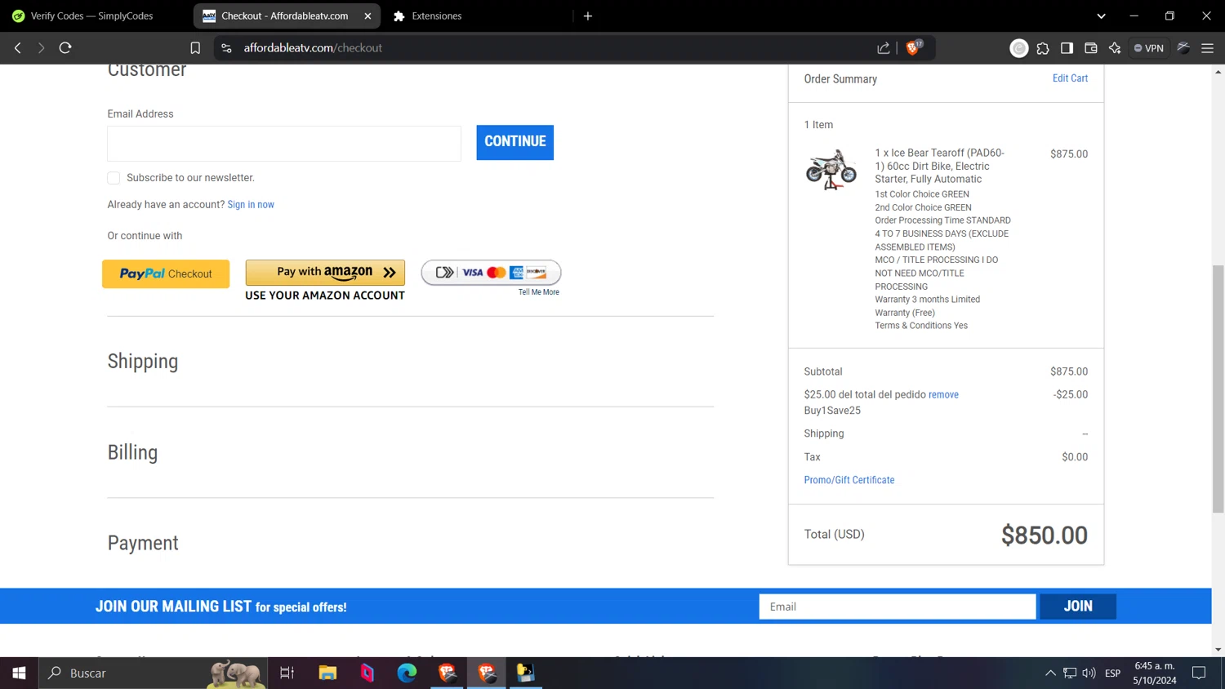Click the Ice Bear Tearoff product title
This screenshot has width=1225, height=689.
940,166
